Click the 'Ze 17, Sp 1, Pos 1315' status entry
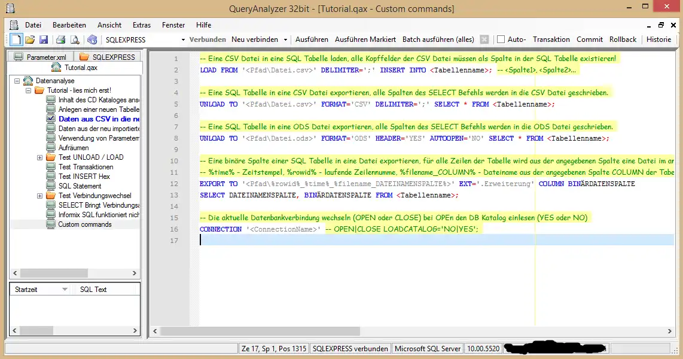Image resolution: width=683 pixels, height=359 pixels. click(274, 349)
